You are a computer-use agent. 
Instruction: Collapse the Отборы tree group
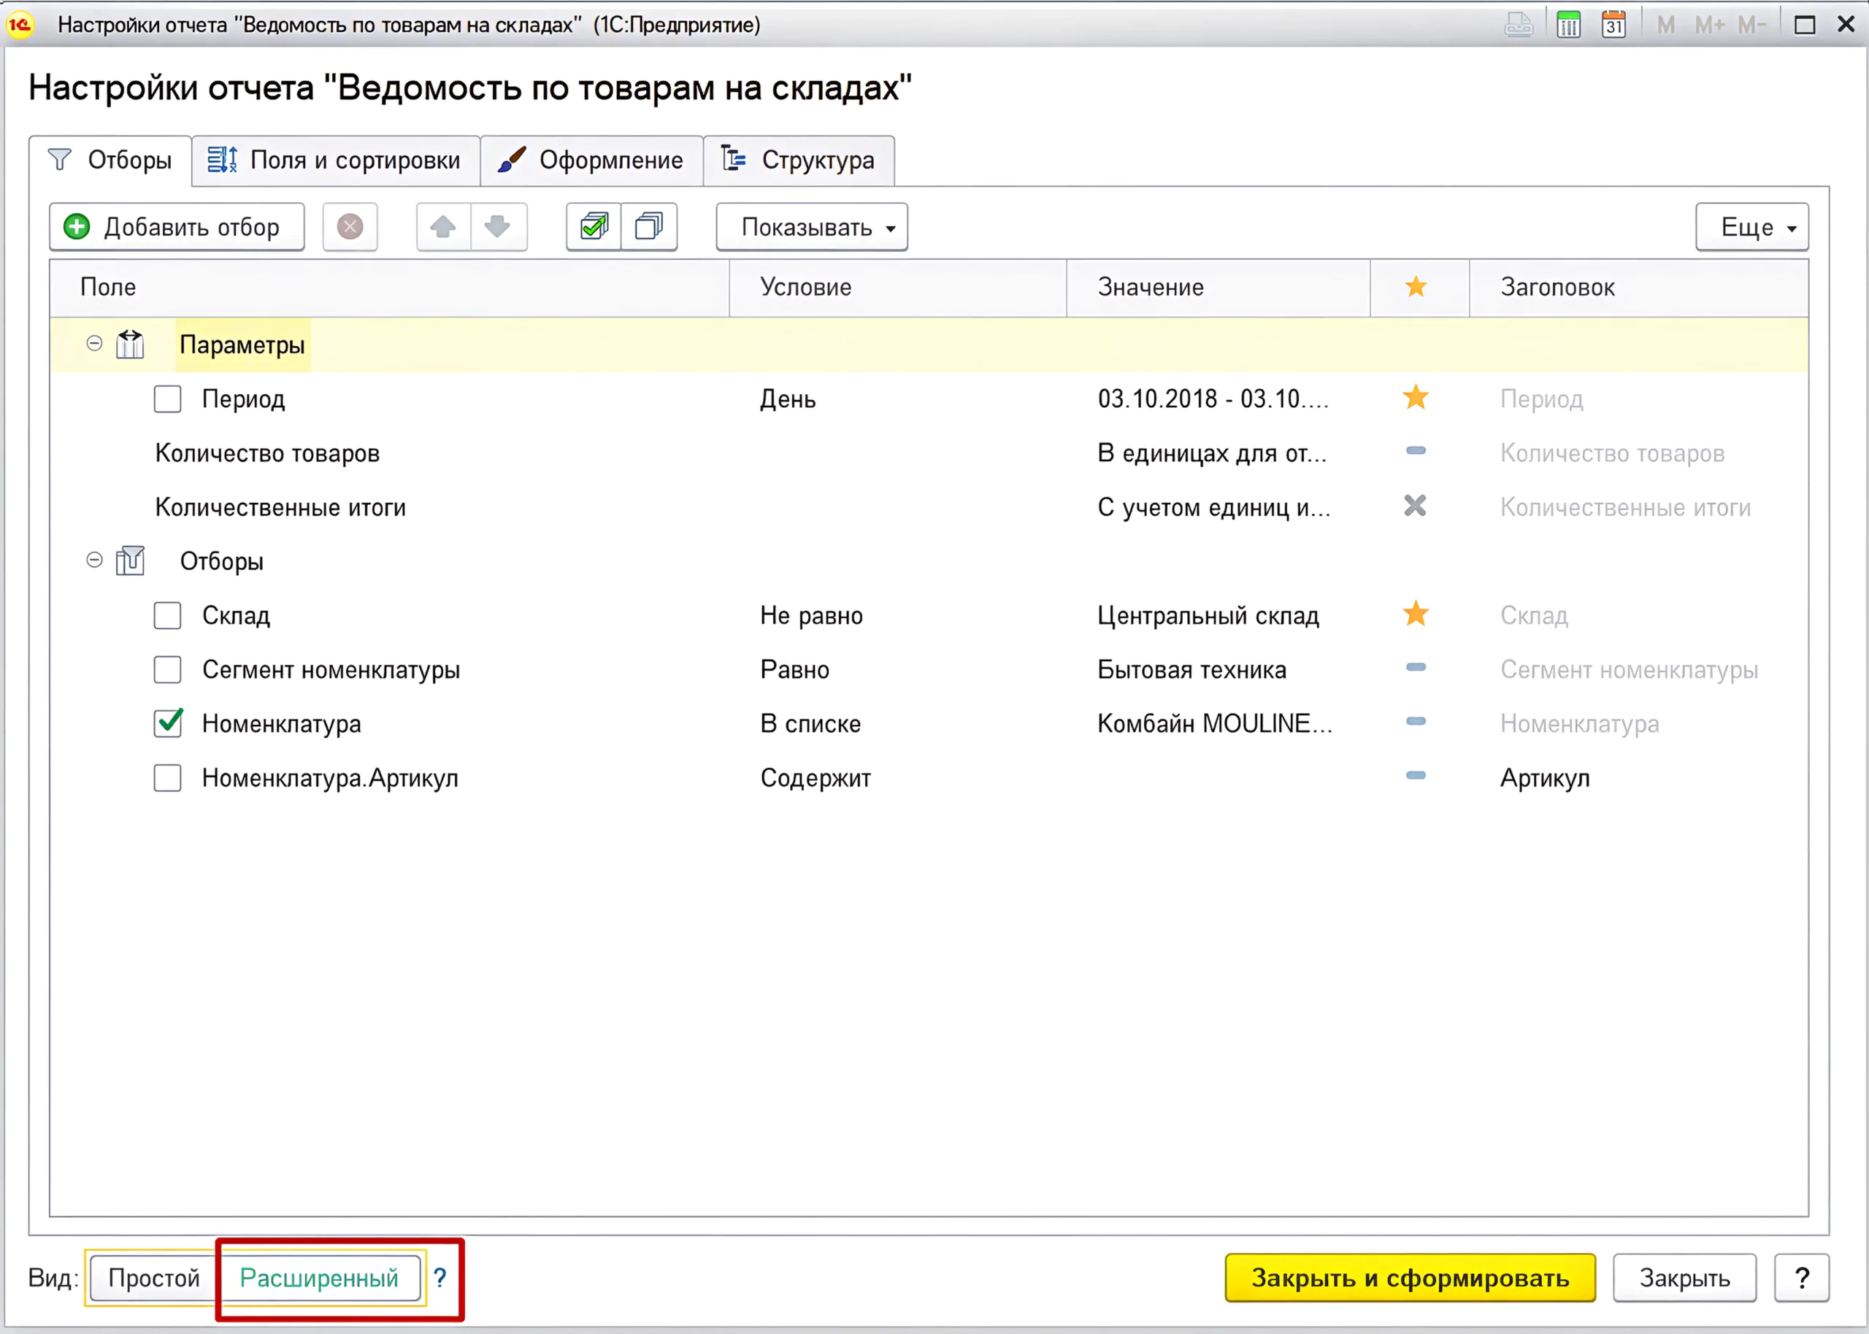coord(94,560)
